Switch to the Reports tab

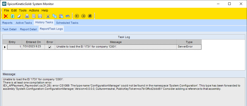click(7, 23)
